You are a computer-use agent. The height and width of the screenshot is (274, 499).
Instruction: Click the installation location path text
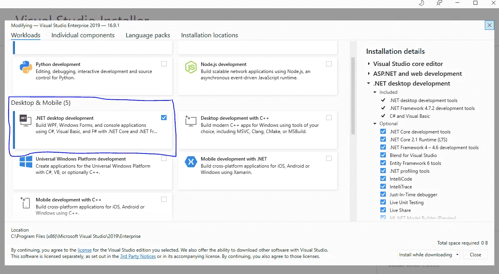tap(76, 236)
